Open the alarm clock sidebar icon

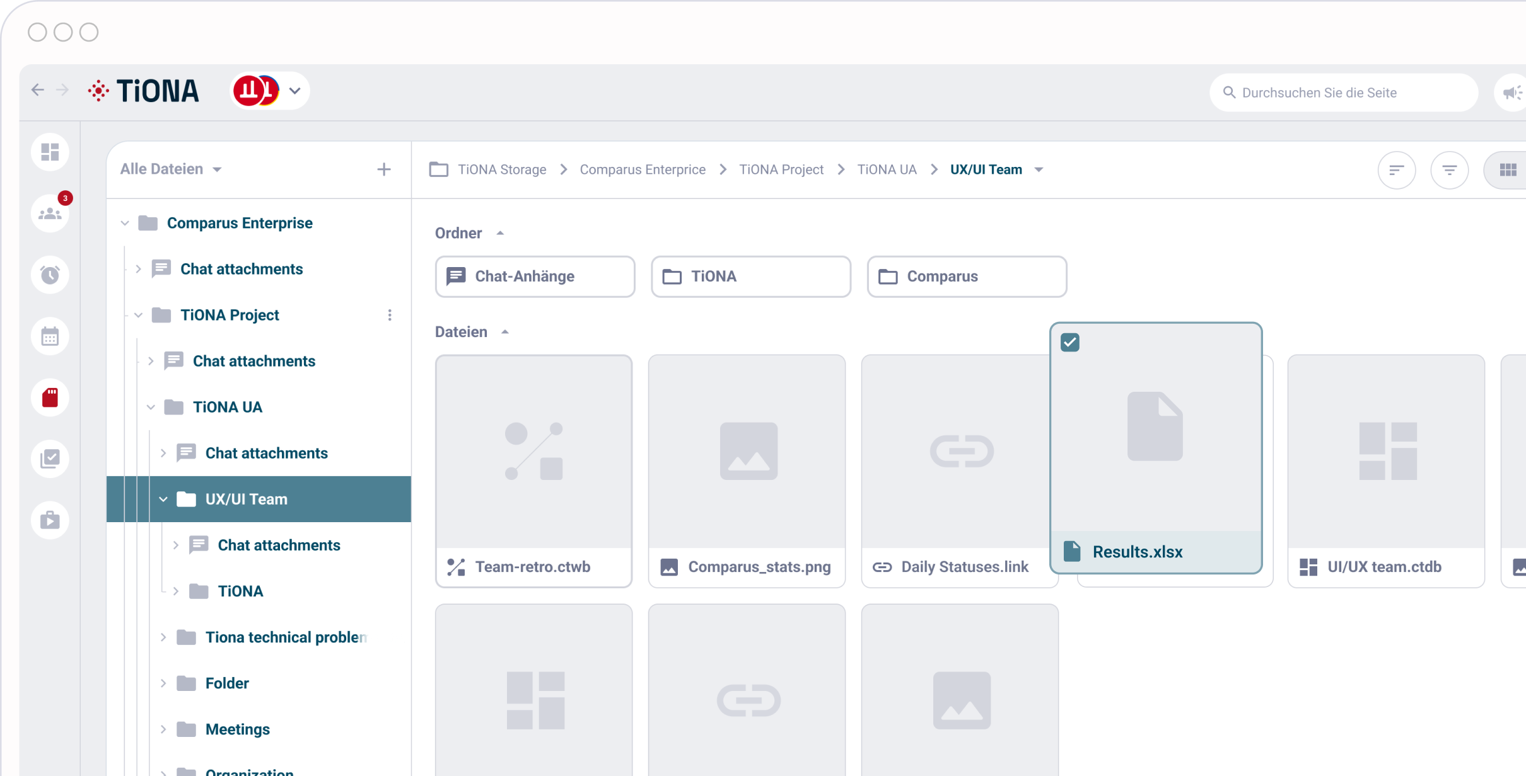pyautogui.click(x=50, y=275)
